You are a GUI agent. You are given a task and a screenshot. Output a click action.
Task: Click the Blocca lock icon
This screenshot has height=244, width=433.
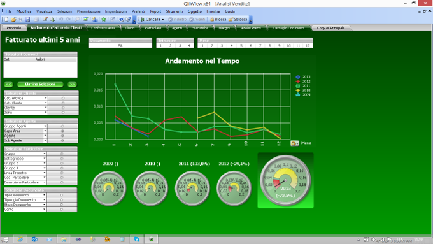coord(212,19)
